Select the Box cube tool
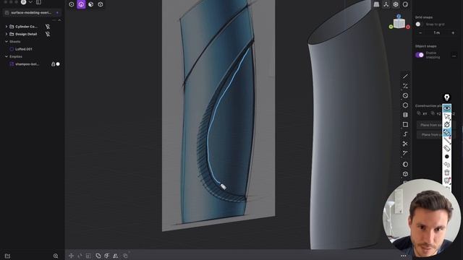The image size is (463, 260). 405,174
